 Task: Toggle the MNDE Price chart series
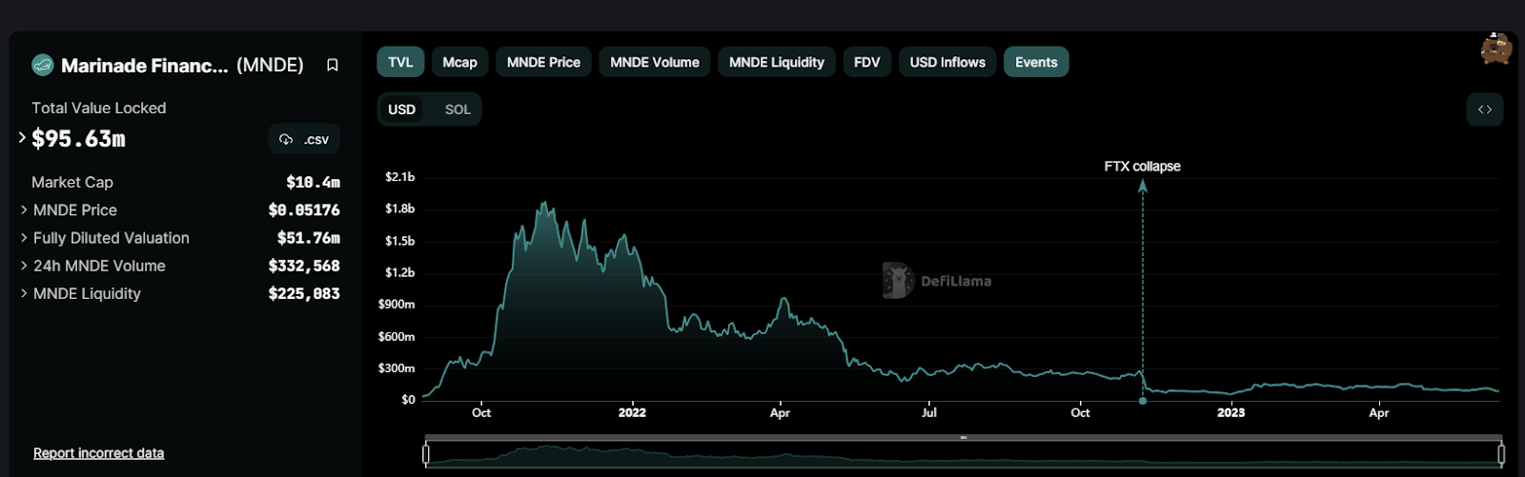(x=543, y=62)
